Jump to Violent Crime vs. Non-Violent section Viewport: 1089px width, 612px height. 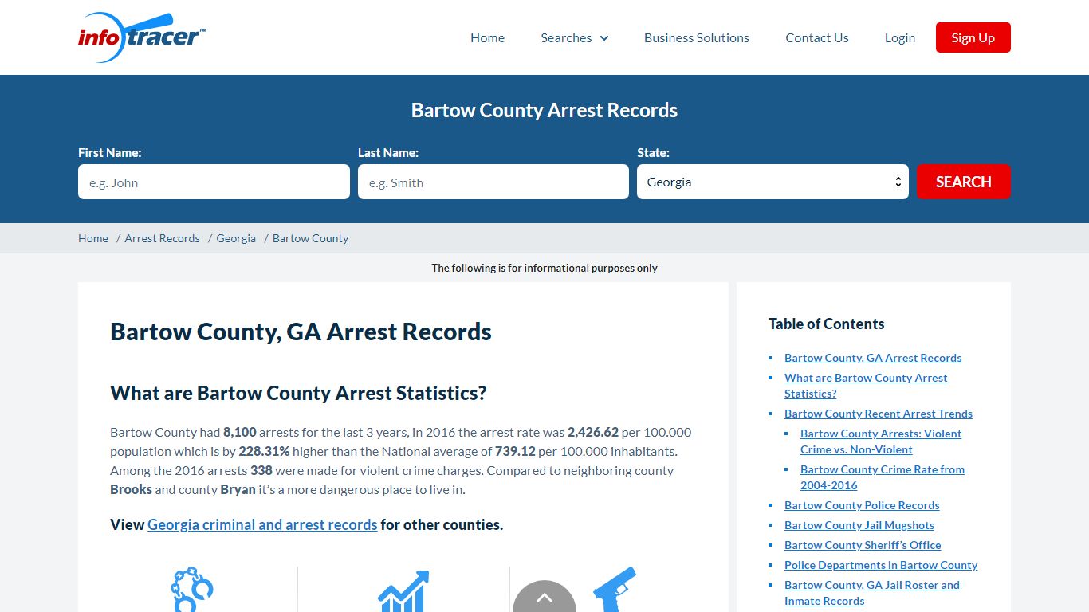click(881, 441)
